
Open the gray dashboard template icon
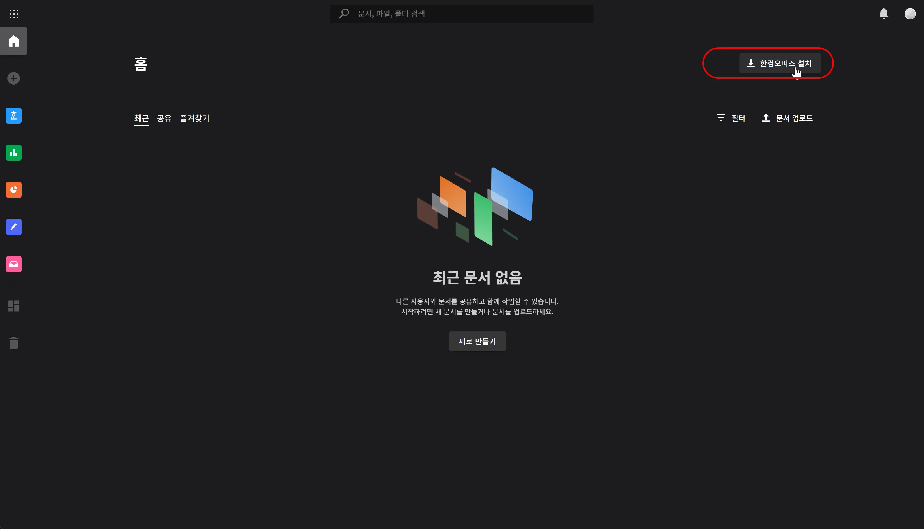click(14, 306)
